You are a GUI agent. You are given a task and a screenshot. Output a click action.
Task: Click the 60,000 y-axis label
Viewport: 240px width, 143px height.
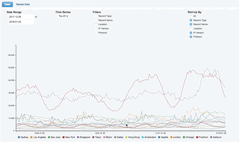tap(11, 55)
